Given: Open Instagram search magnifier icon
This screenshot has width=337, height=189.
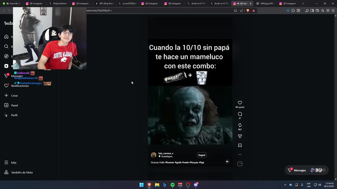Looking at the screenshot, I should 6,46.
